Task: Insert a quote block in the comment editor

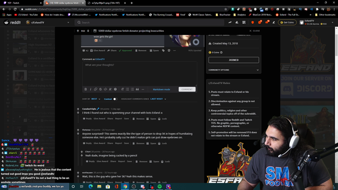Action: (137, 89)
